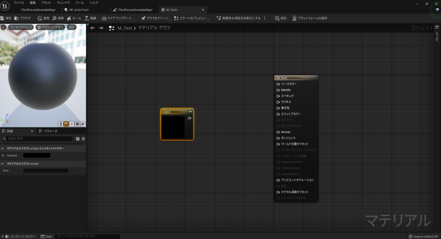
Task: Open the 表示 show menu in viewport
Action: [72, 27]
